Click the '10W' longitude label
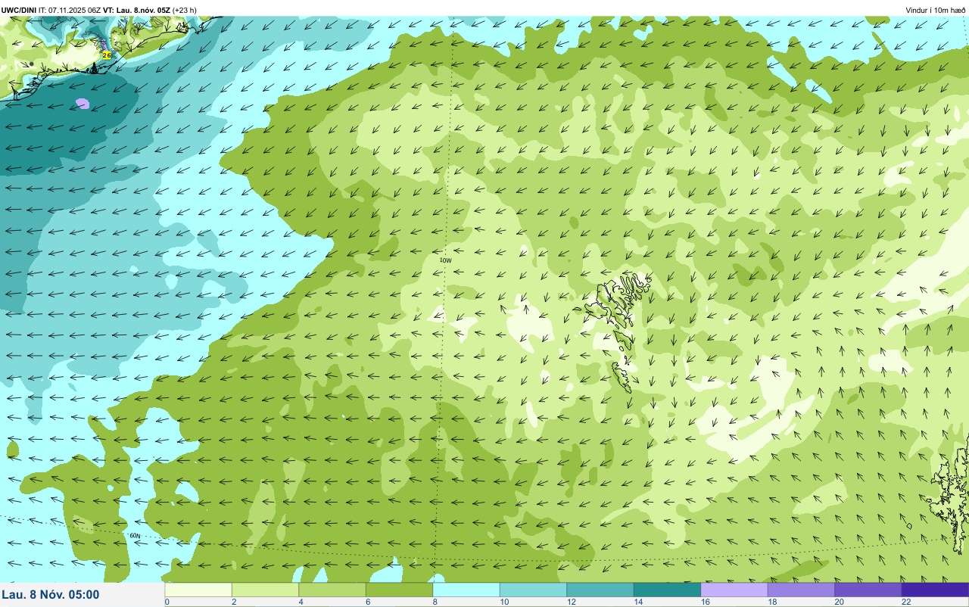Screen dimensions: 969x607 click(x=445, y=260)
